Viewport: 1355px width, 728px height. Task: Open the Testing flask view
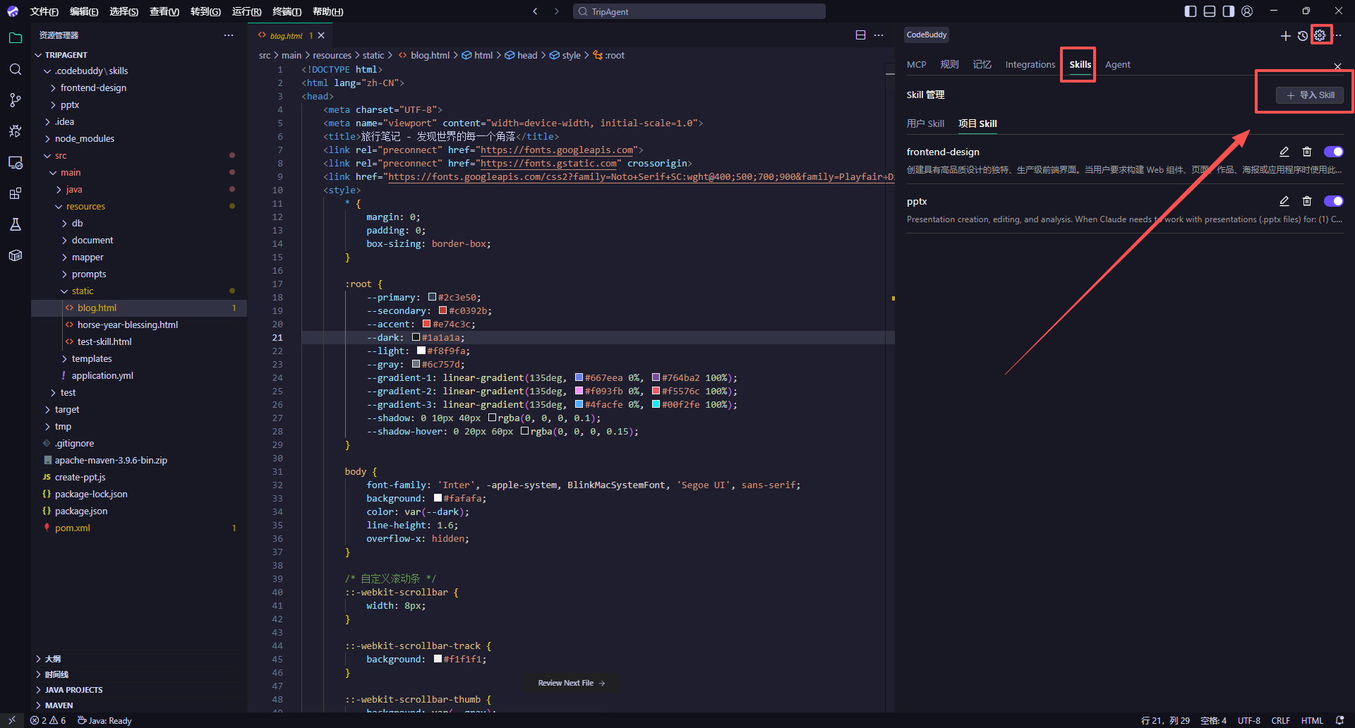click(x=16, y=224)
